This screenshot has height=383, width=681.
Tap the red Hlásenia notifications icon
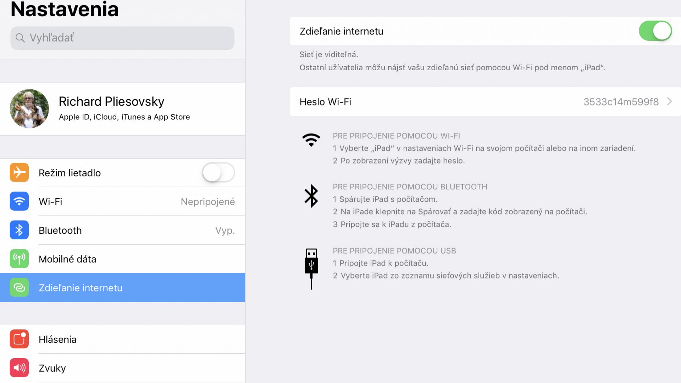[19, 339]
